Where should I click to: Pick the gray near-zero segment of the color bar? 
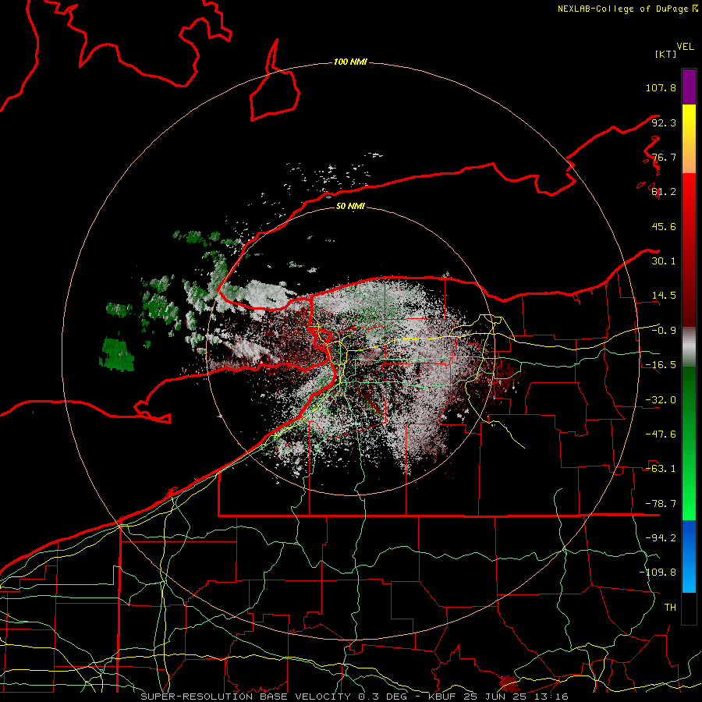click(x=689, y=347)
